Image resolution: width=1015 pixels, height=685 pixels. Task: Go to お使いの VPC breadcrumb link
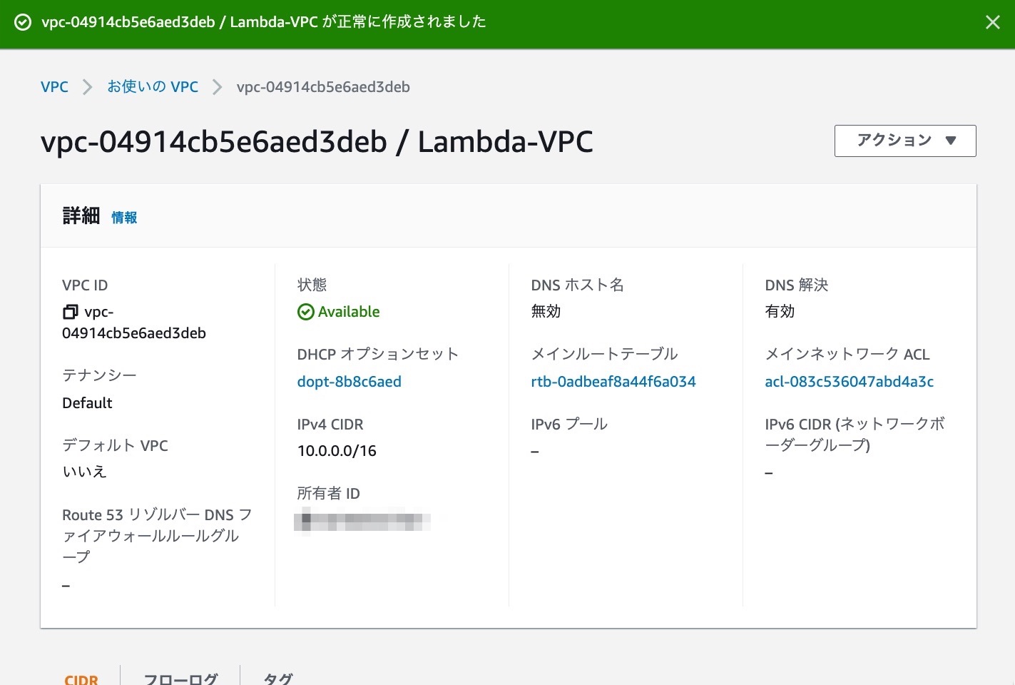pos(153,86)
